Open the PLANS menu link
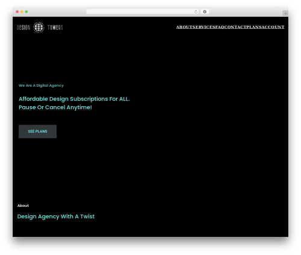Screen dimensions: 301x255 coord(254,27)
